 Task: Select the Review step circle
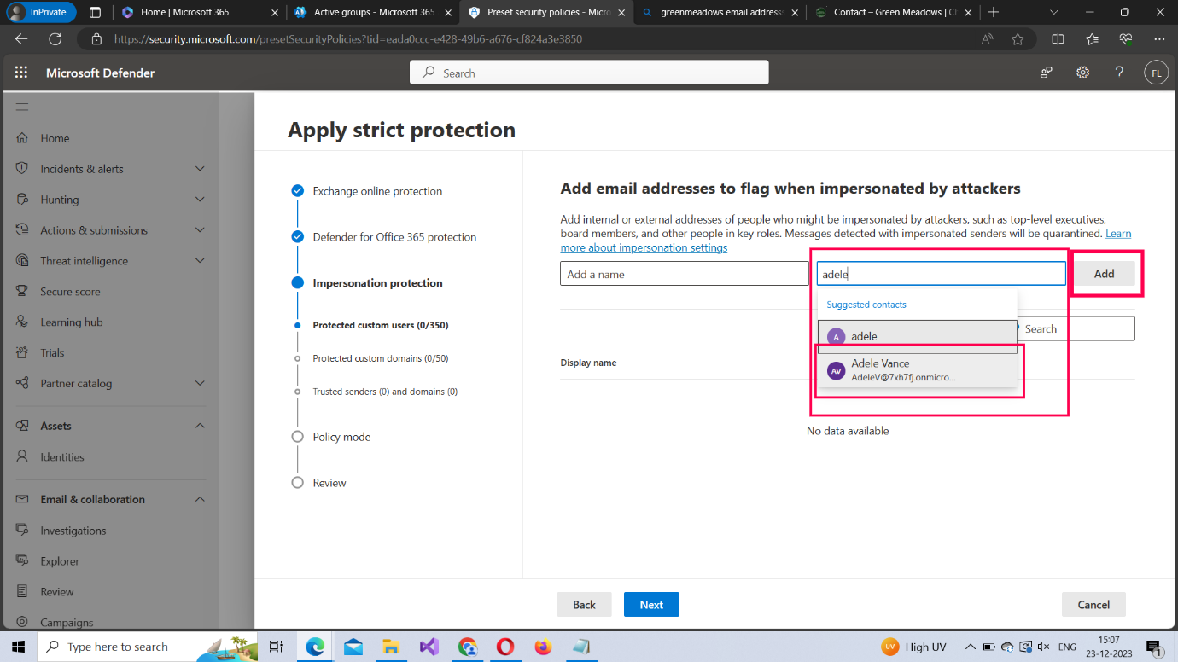click(x=298, y=483)
